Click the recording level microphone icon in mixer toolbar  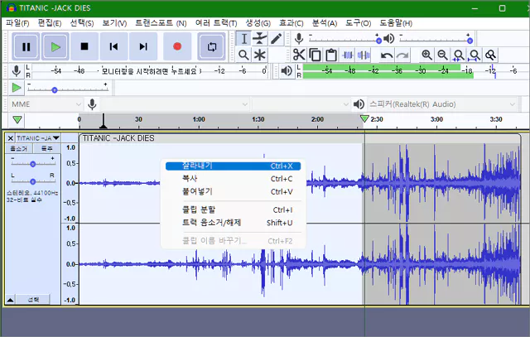pos(299,39)
